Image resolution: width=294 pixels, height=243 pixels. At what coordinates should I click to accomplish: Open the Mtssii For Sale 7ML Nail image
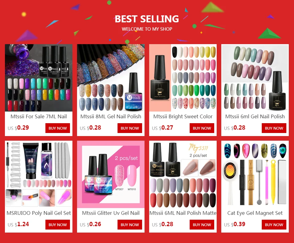(x=39, y=78)
